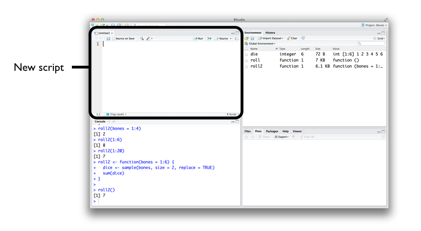The image size is (421, 231).
Task: Expand the Global Environment dropdown
Action: [x=262, y=44]
